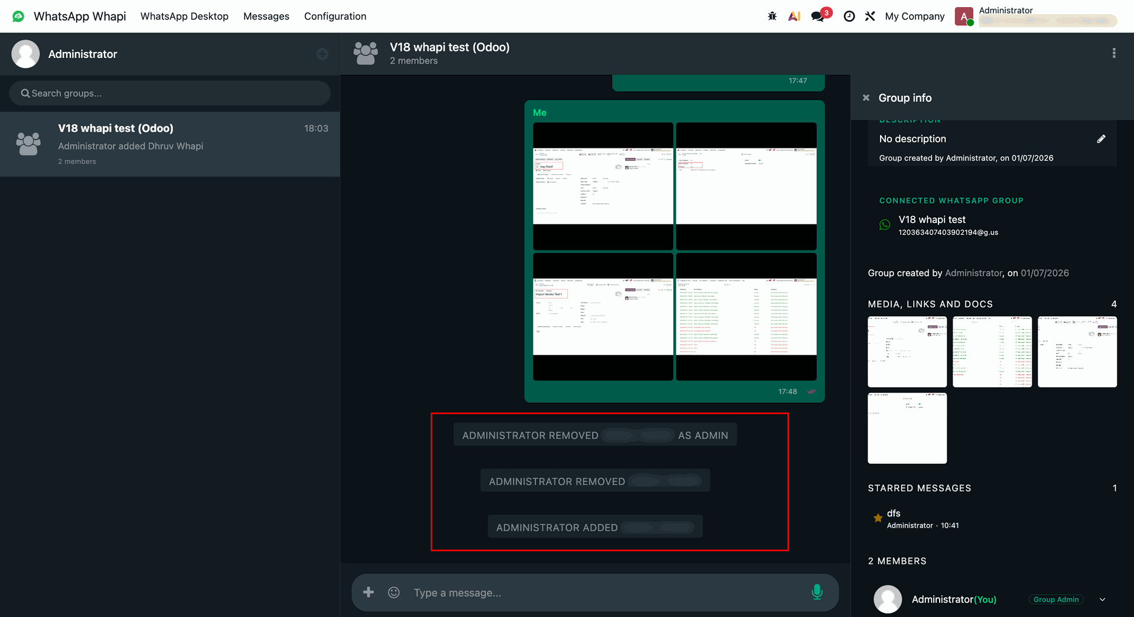Click the group avatar in chat header
The height and width of the screenshot is (617, 1134).
pyautogui.click(x=366, y=53)
